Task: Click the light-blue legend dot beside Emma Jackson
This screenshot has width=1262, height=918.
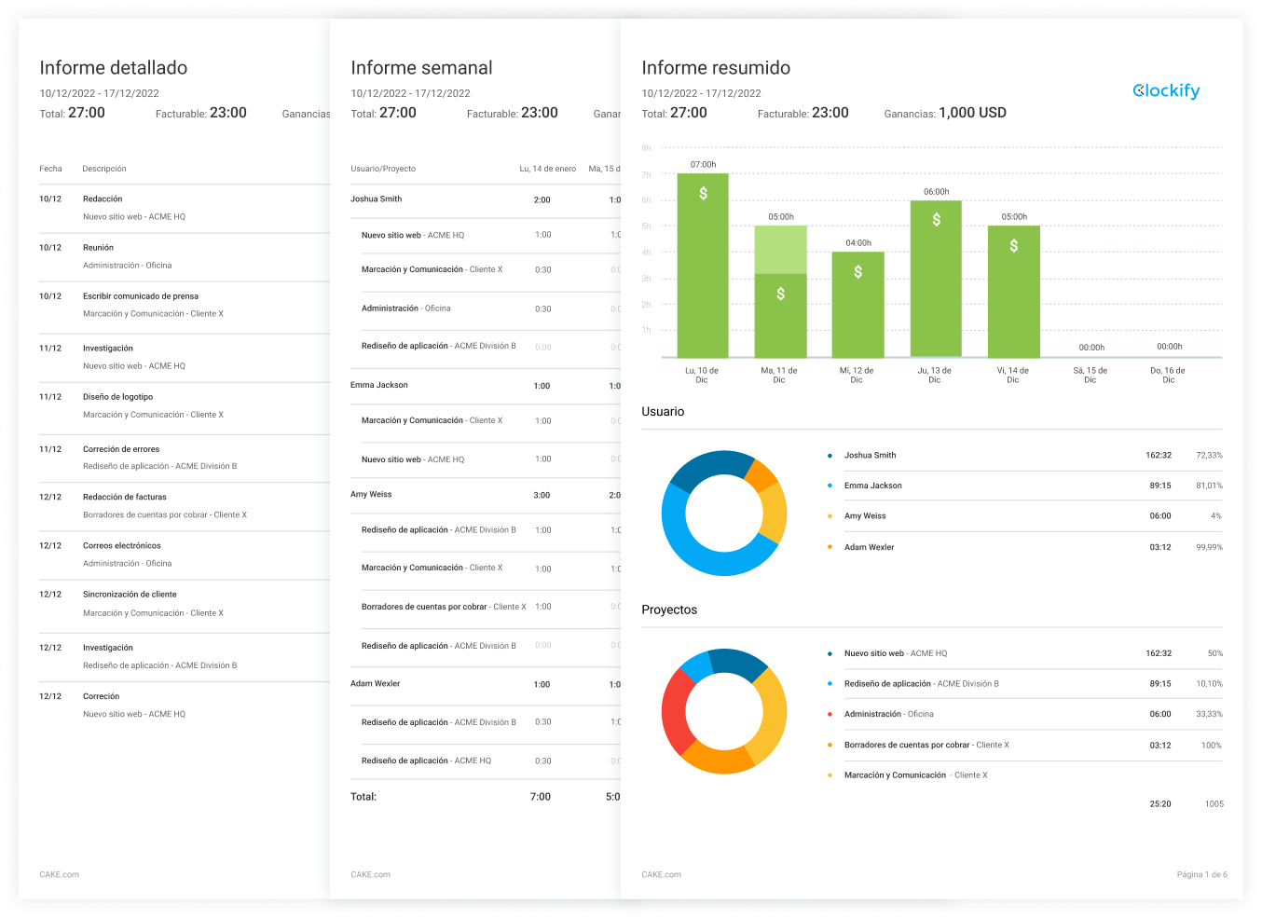Action: point(830,486)
